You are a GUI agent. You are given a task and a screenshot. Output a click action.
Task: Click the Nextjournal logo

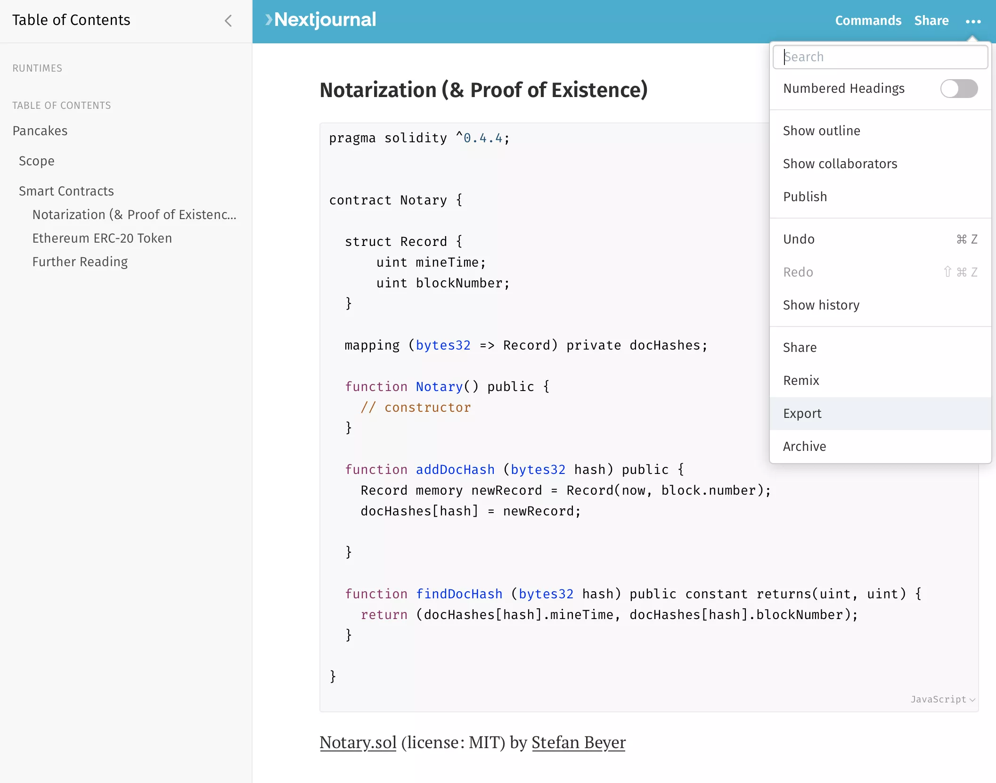click(321, 20)
